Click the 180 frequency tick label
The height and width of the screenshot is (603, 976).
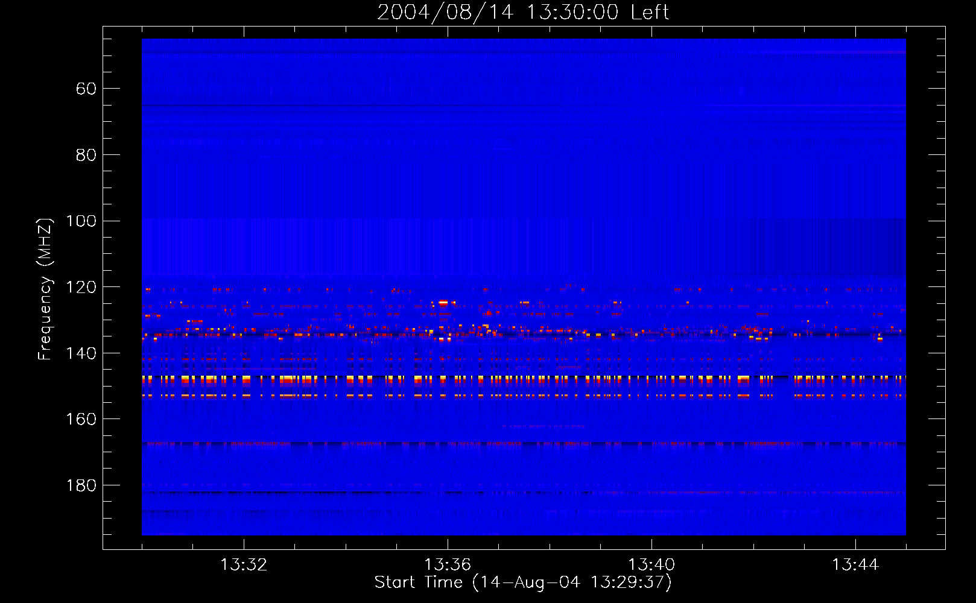[81, 485]
